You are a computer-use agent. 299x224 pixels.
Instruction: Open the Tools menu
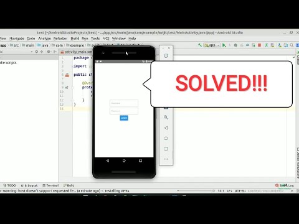tap(95, 39)
